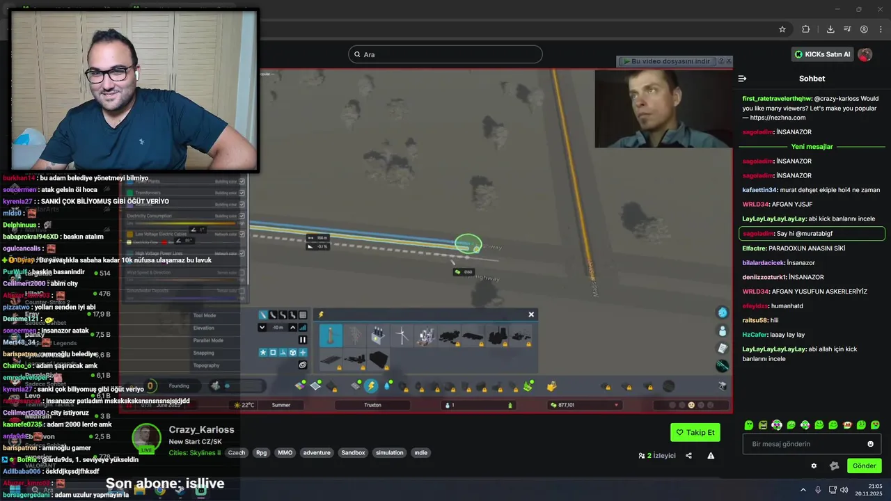This screenshot has width=891, height=501.
Task: Toggle all snapping options asterisk button
Action: pos(263,353)
